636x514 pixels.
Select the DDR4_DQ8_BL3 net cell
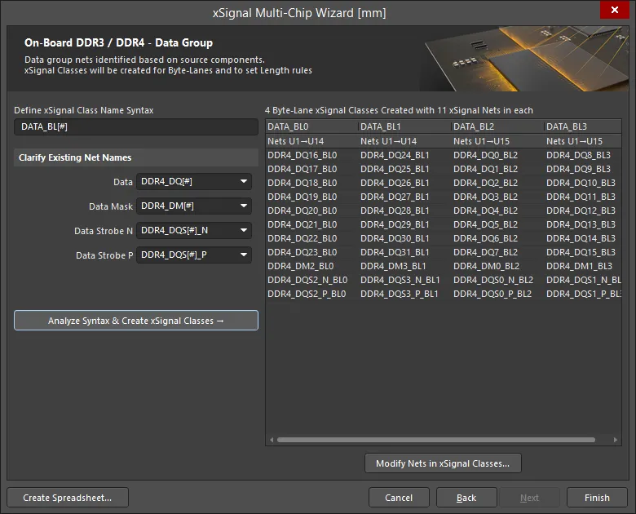point(578,155)
